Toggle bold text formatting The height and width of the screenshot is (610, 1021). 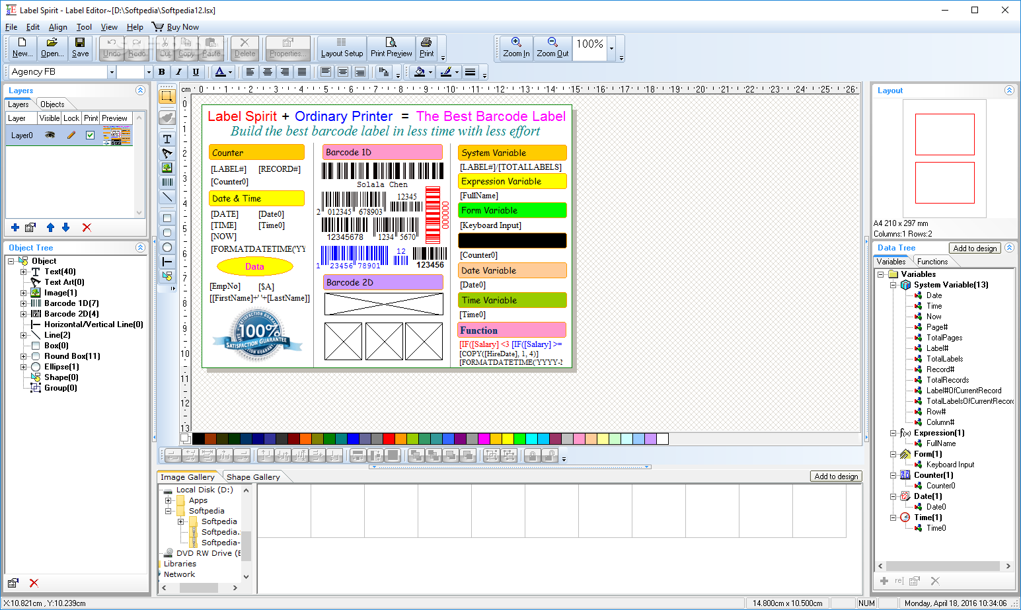(162, 72)
